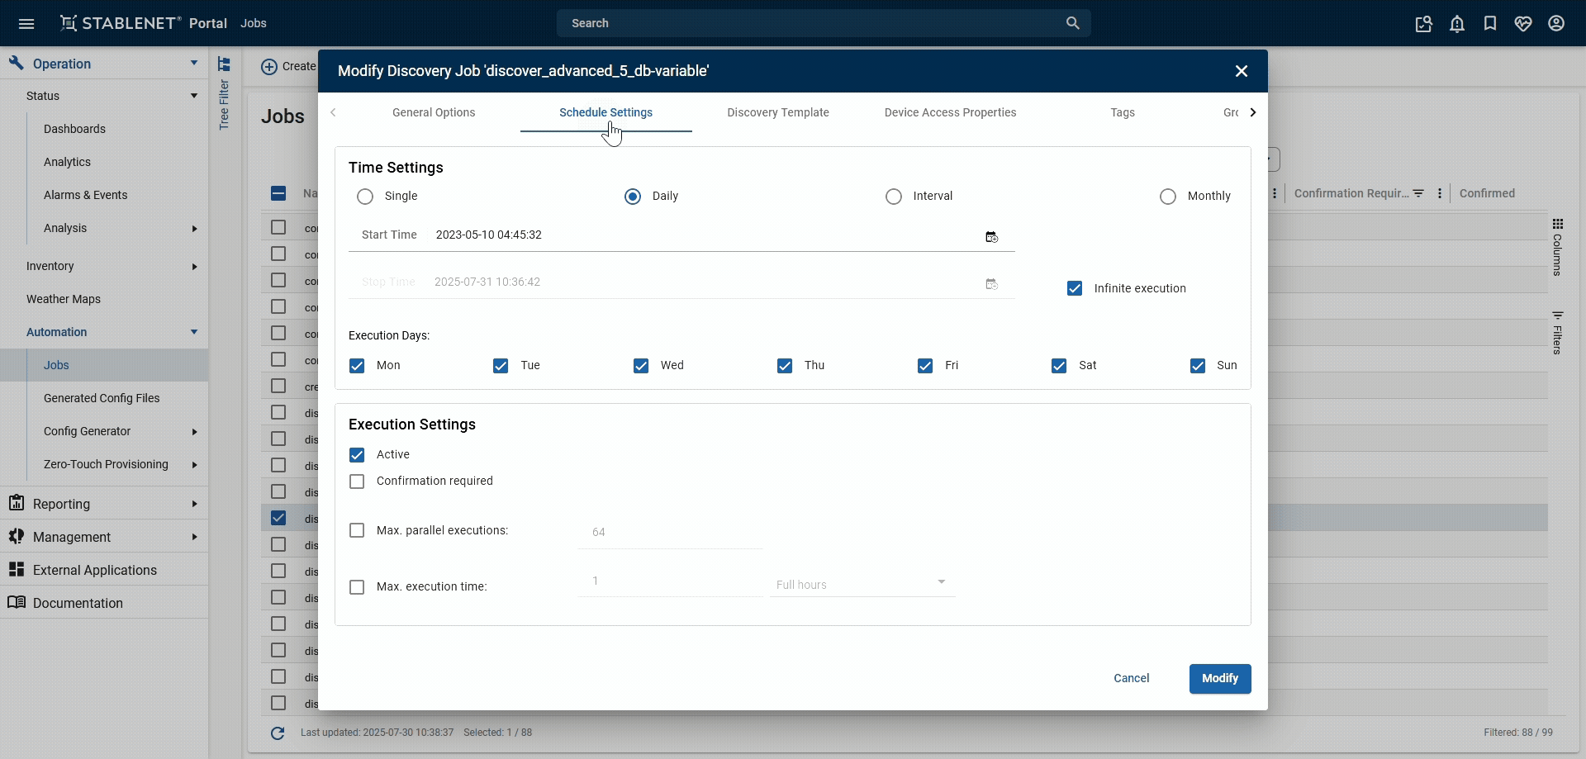Expand the Reporting section

pyautogui.click(x=194, y=504)
